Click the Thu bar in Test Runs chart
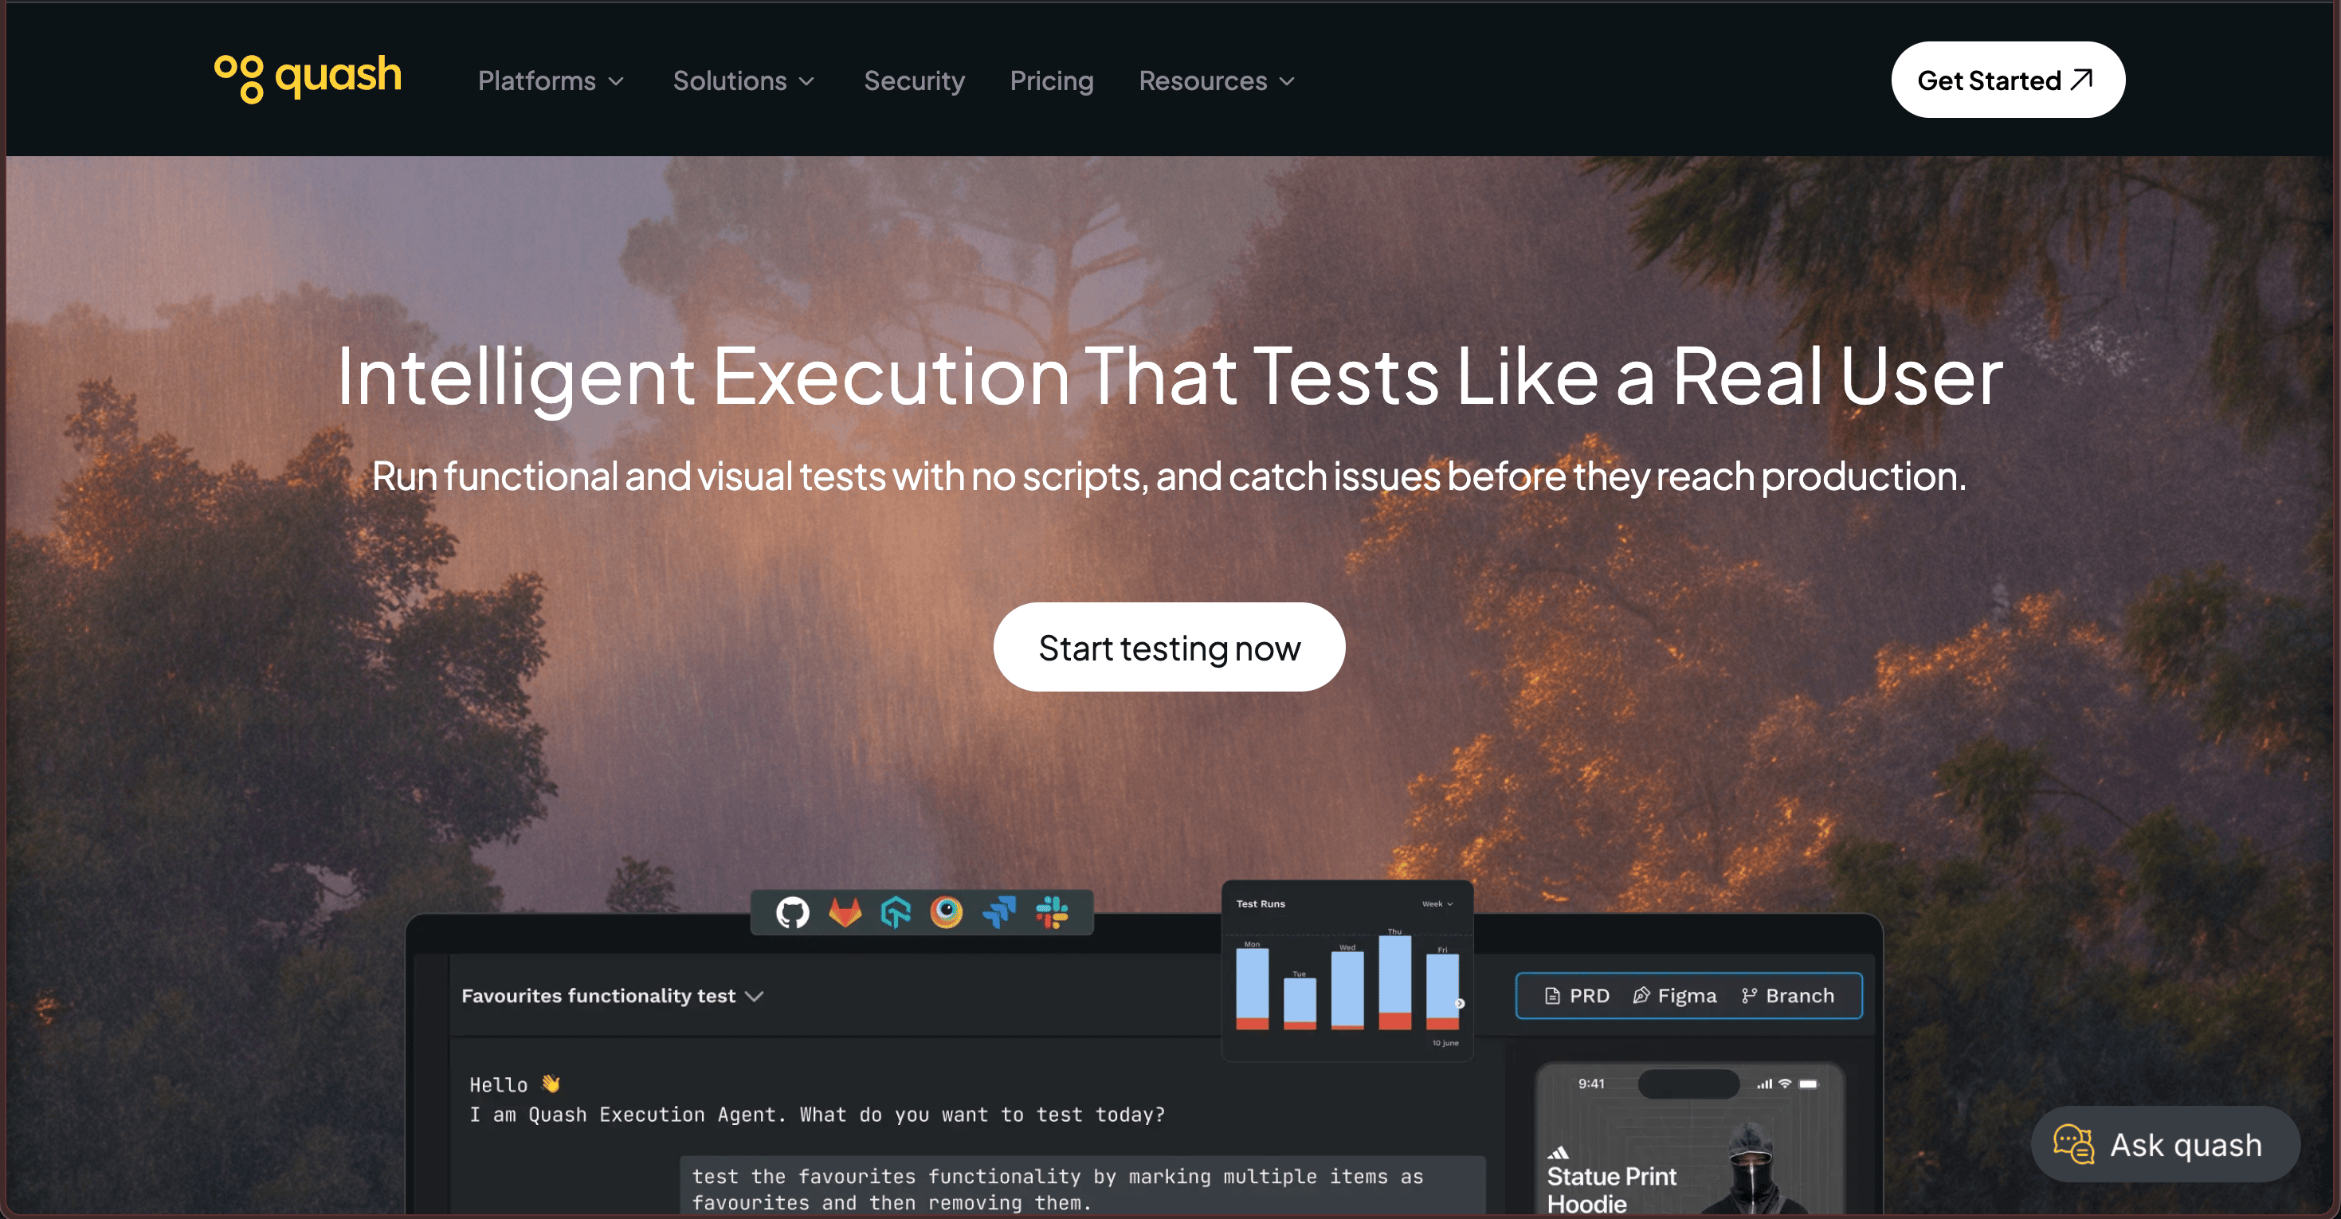This screenshot has height=1219, width=2341. tap(1394, 982)
